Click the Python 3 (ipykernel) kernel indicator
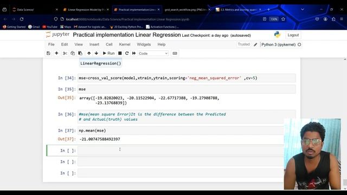Image resolution: width=347 pixels, height=195 pixels. pos(278,44)
